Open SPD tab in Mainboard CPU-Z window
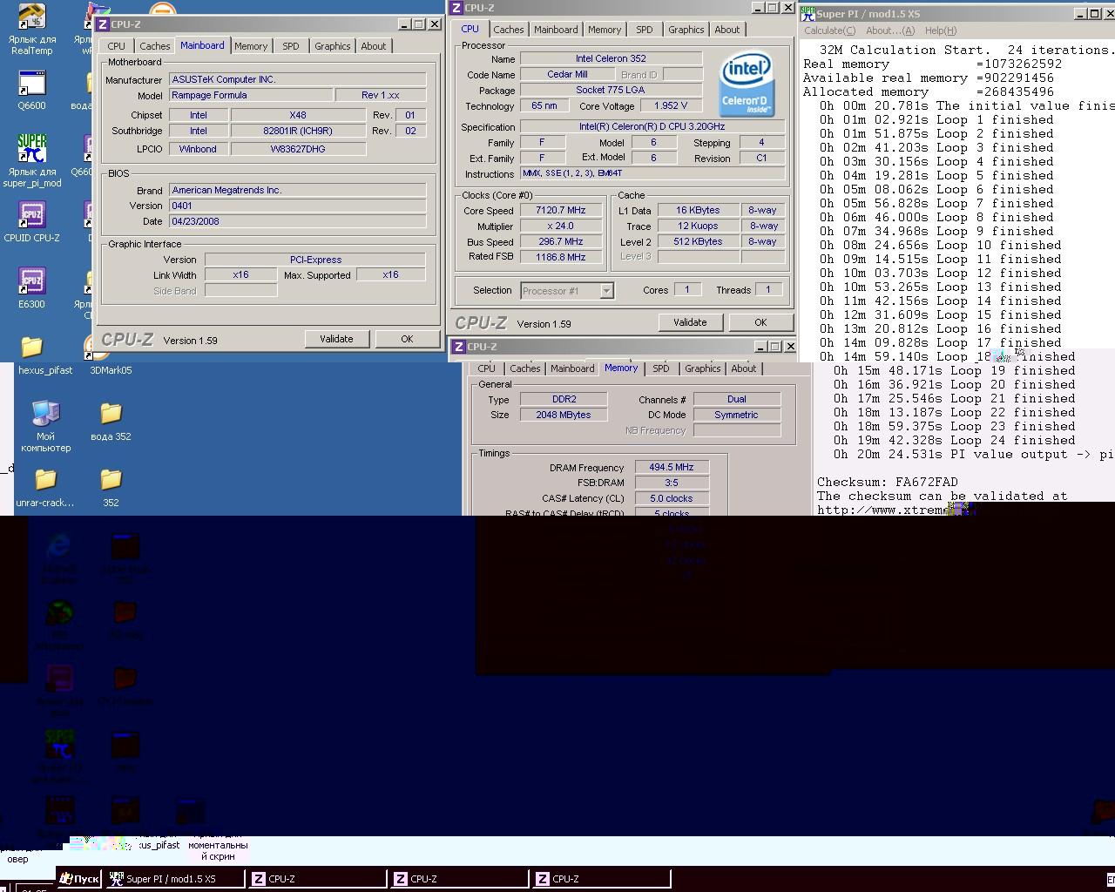The height and width of the screenshot is (892, 1115). [x=291, y=46]
